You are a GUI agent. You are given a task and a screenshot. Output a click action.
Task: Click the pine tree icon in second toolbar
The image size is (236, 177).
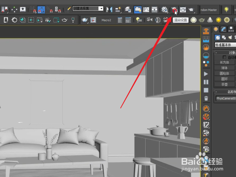pyautogui.click(x=6, y=20)
